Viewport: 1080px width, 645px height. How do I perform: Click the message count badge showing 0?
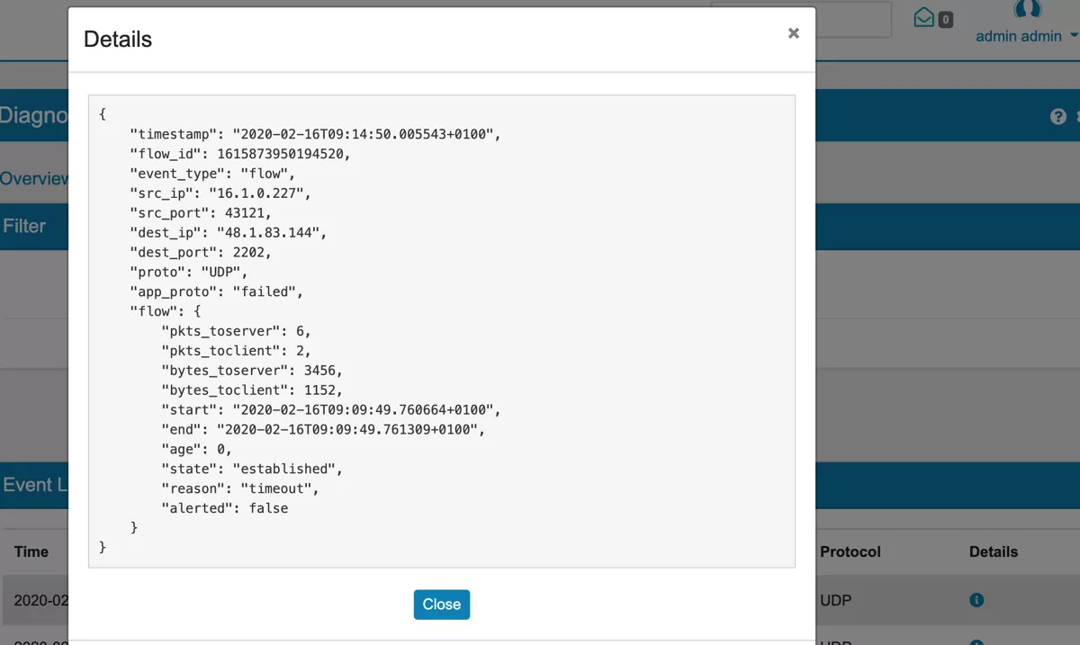point(945,19)
